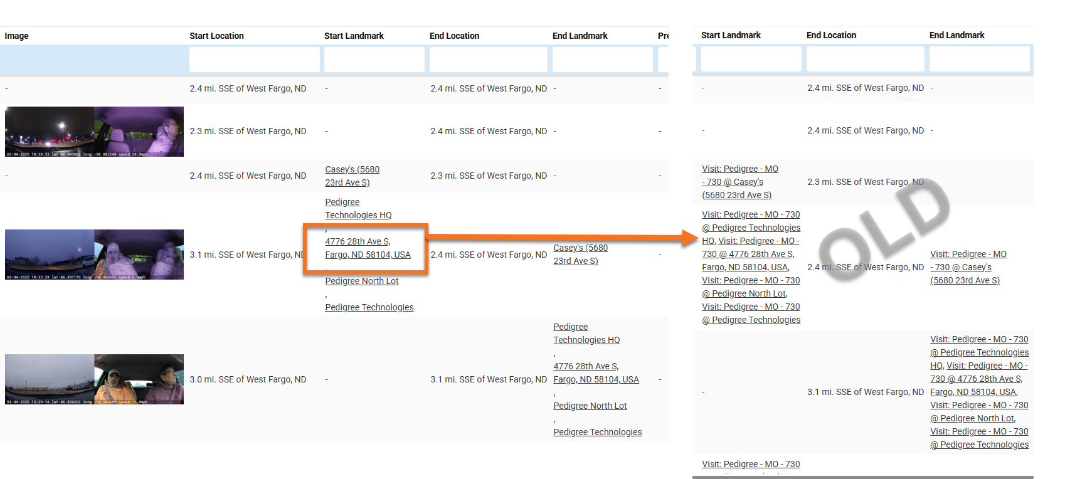
Task: Open Visit Pedigree @ Casey's in right End Landmark
Action: (x=968, y=267)
